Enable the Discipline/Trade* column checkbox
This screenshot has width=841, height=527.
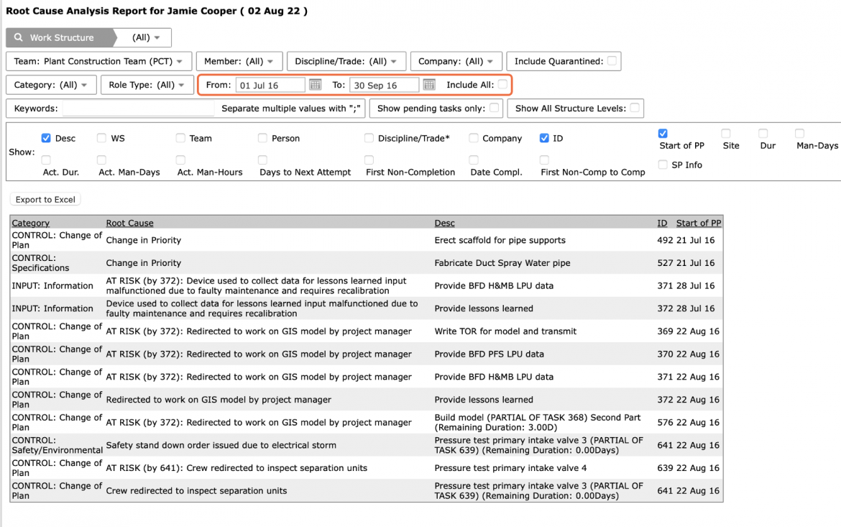coord(369,138)
